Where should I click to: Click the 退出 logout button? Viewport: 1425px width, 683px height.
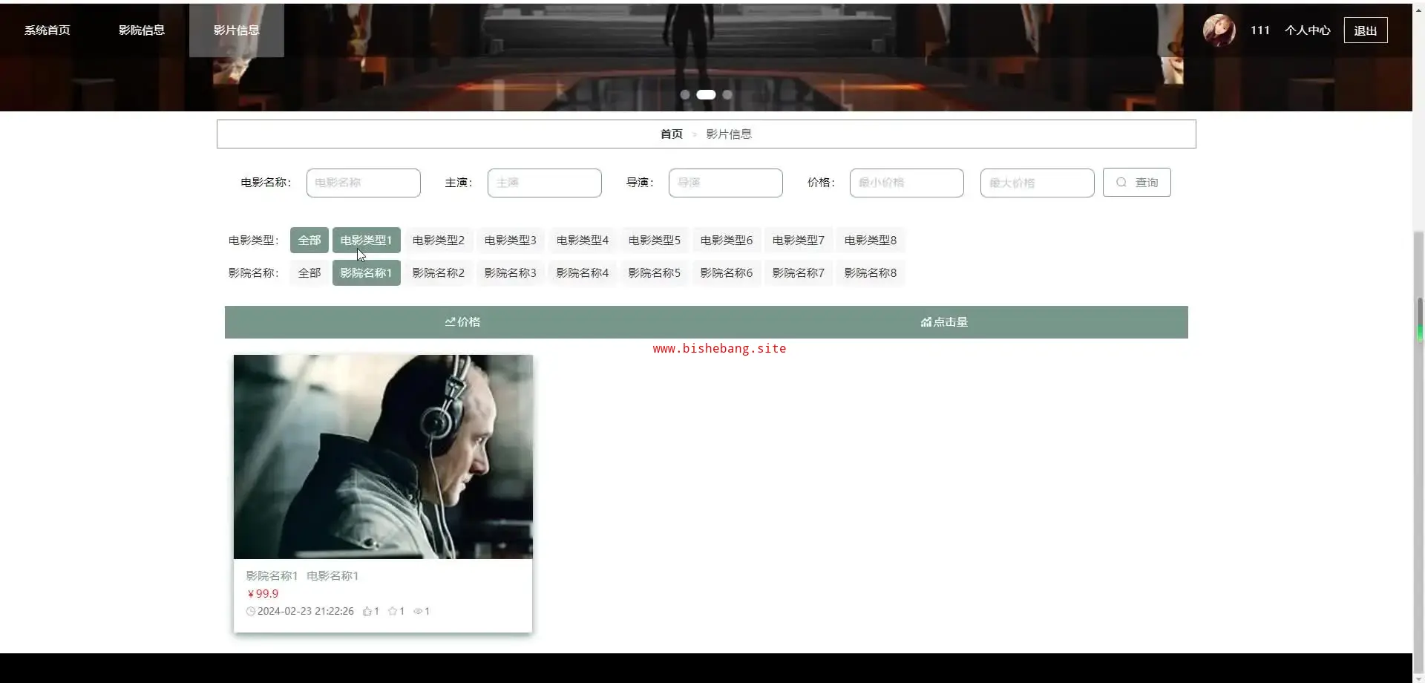(1365, 30)
